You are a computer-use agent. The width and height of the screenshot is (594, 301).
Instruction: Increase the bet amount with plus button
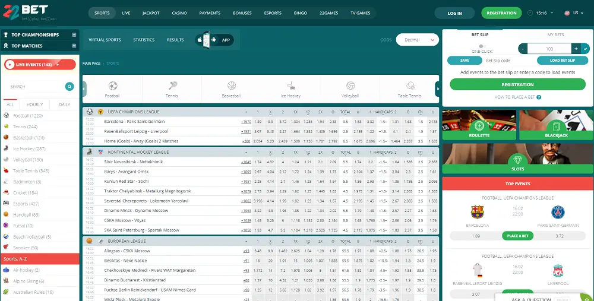576,49
